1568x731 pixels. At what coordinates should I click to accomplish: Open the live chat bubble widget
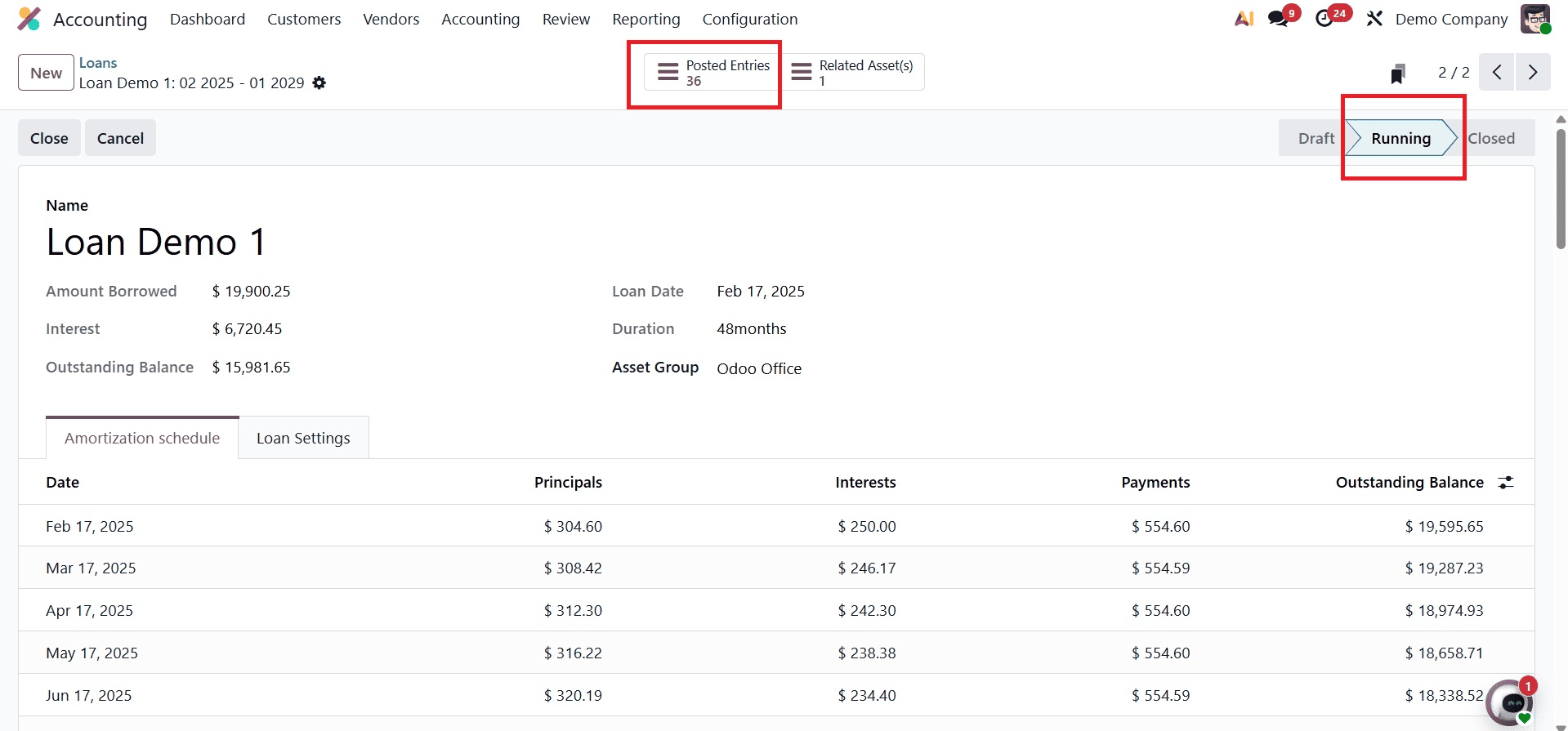1511,702
